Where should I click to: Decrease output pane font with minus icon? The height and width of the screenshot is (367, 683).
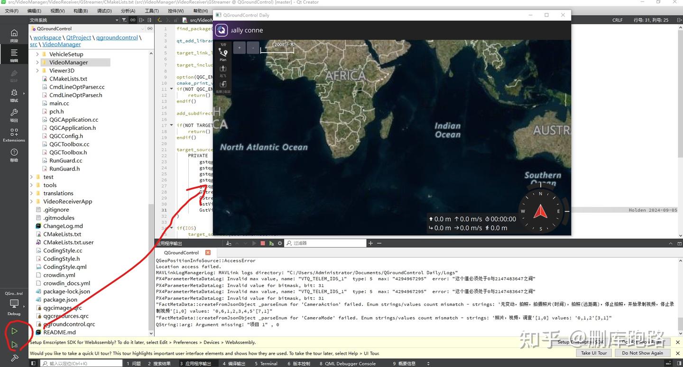coord(379,243)
